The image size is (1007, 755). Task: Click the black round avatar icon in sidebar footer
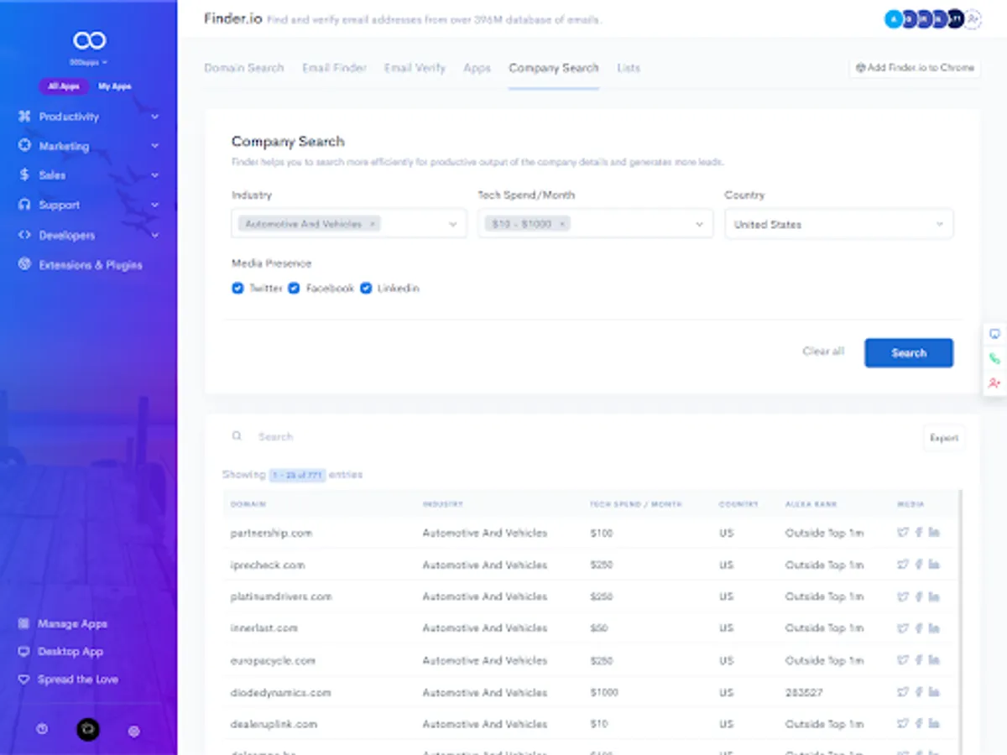(x=88, y=730)
